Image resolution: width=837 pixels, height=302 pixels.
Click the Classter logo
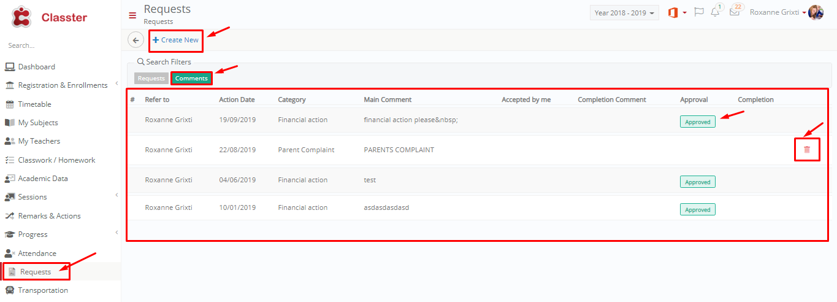49,17
